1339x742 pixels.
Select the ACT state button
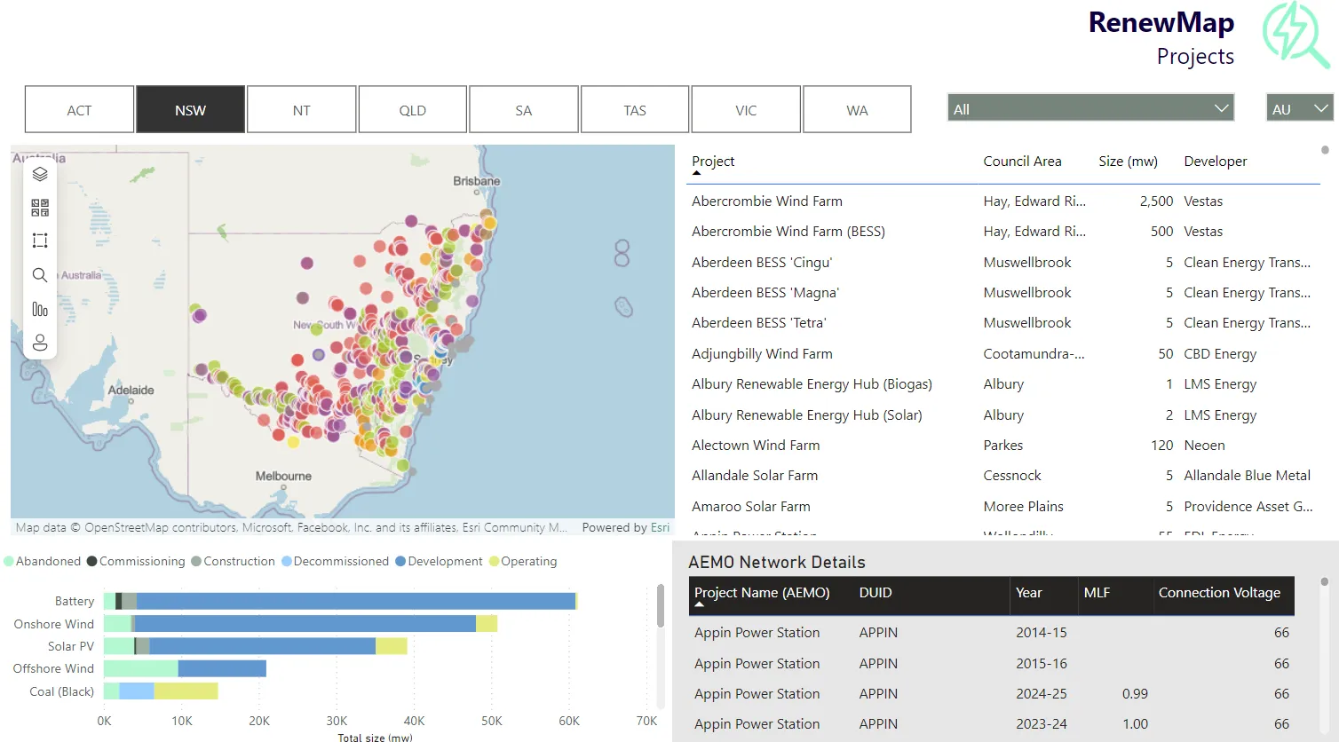[x=79, y=108]
